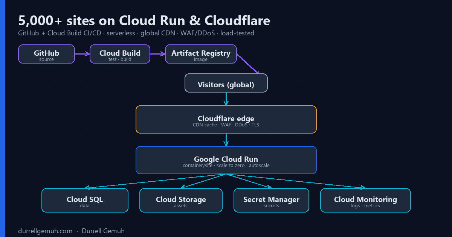
Task: Click the Secret Manager node
Action: [271, 201]
